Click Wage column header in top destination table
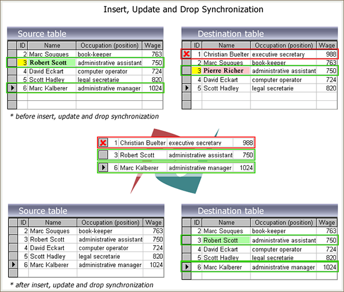This screenshot has height=292, width=344. 327,45
